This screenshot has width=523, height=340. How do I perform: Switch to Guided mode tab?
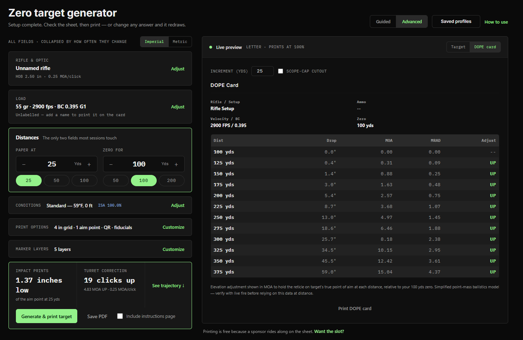(383, 21)
